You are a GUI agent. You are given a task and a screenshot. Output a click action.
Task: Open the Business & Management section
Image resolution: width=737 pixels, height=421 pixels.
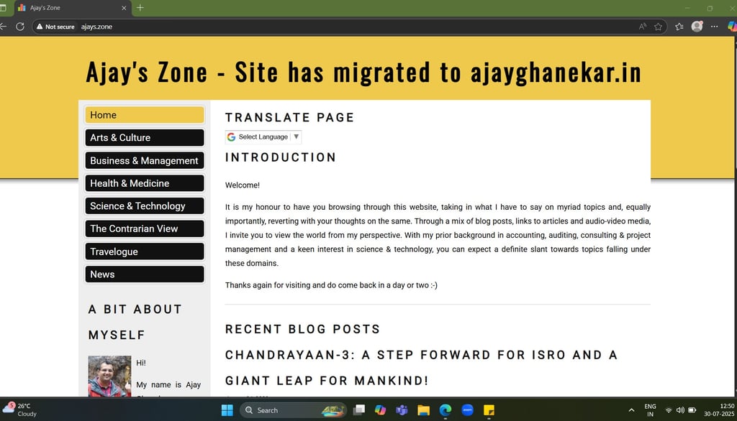point(144,160)
